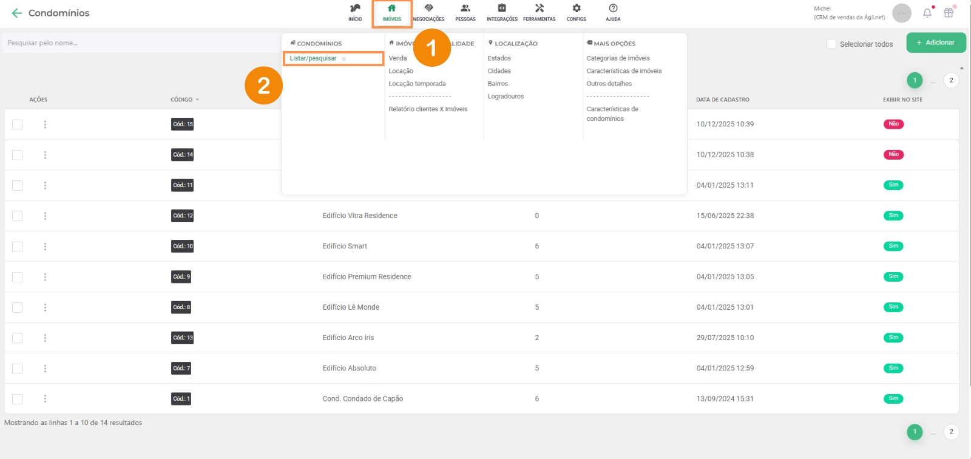Check the row checkbox for Cód.: 12
This screenshot has height=459, width=971.
click(x=18, y=216)
